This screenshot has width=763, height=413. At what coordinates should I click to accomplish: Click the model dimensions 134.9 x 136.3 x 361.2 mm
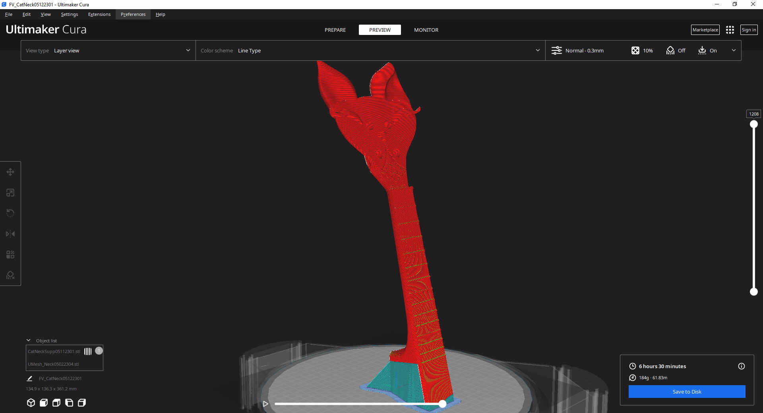(51, 389)
